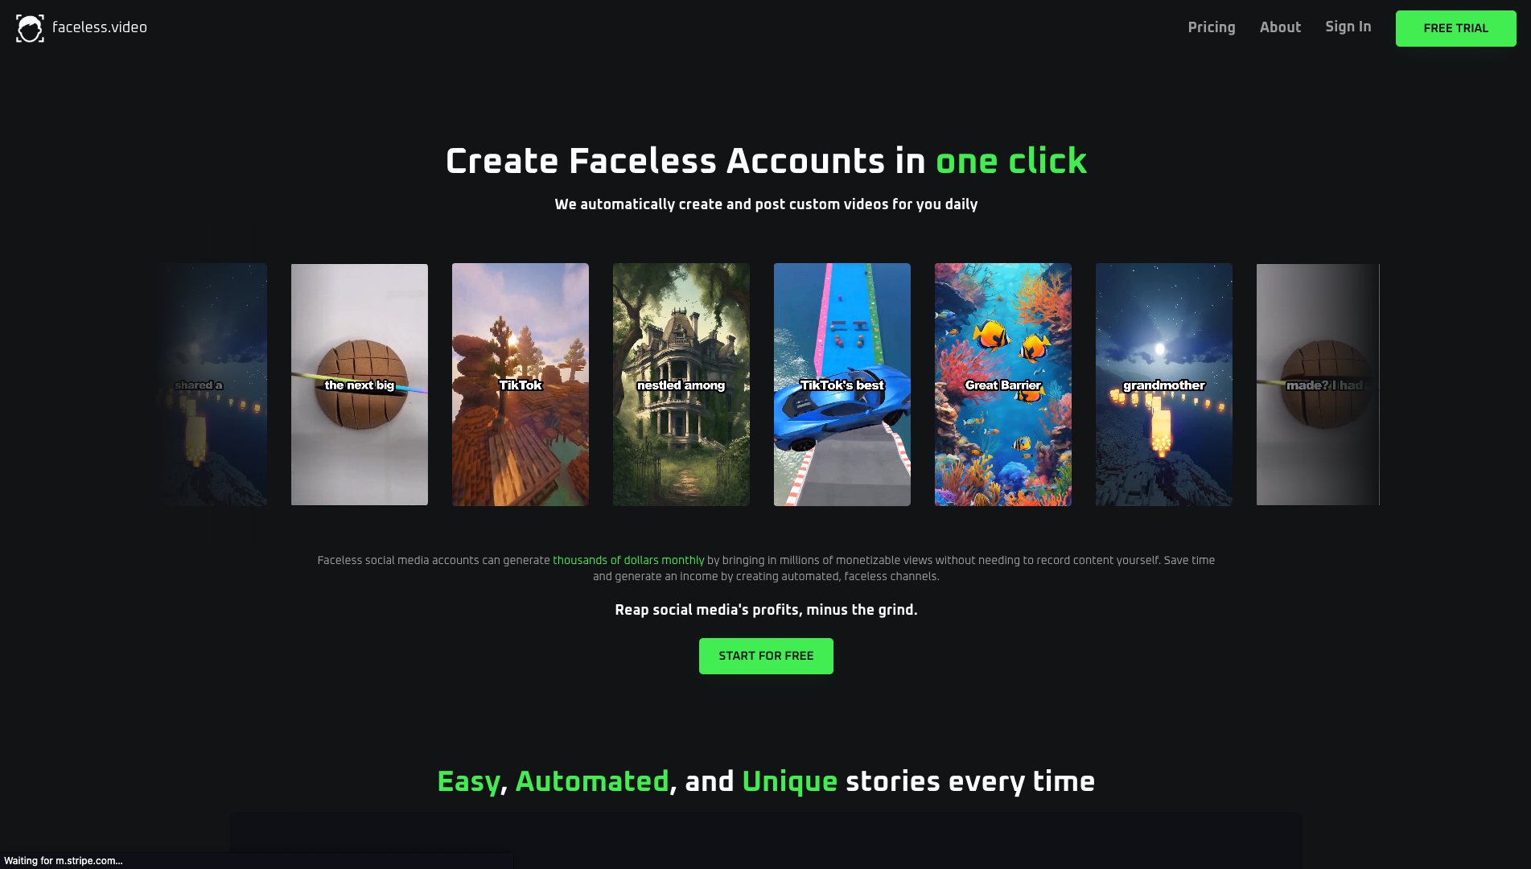Click the 'Unique' green heading word
The image size is (1531, 869).
tap(789, 781)
